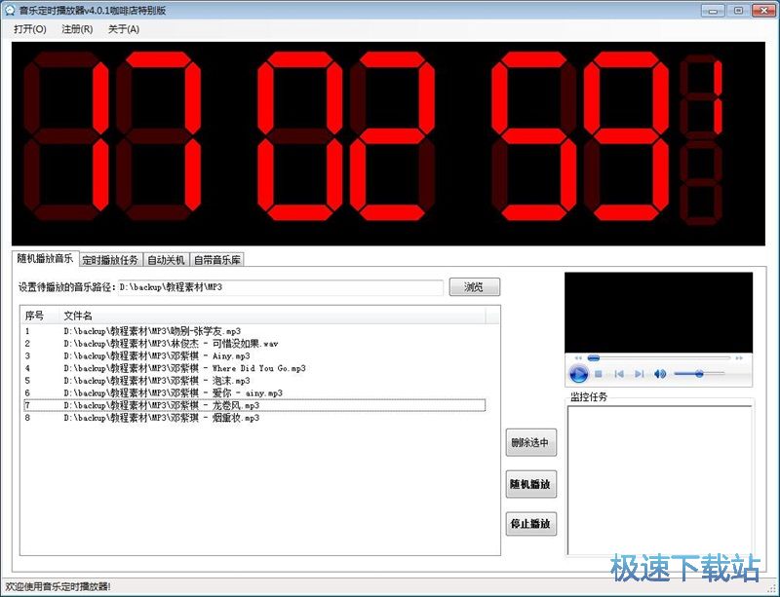Click the stop icon in the player controls
Screen dimensions: 780x597
[x=599, y=372]
